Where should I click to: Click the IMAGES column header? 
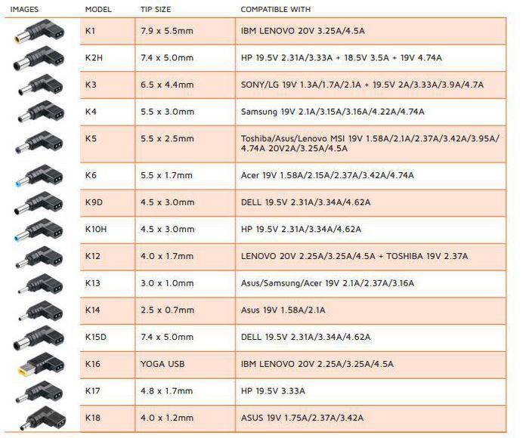[x=24, y=10]
